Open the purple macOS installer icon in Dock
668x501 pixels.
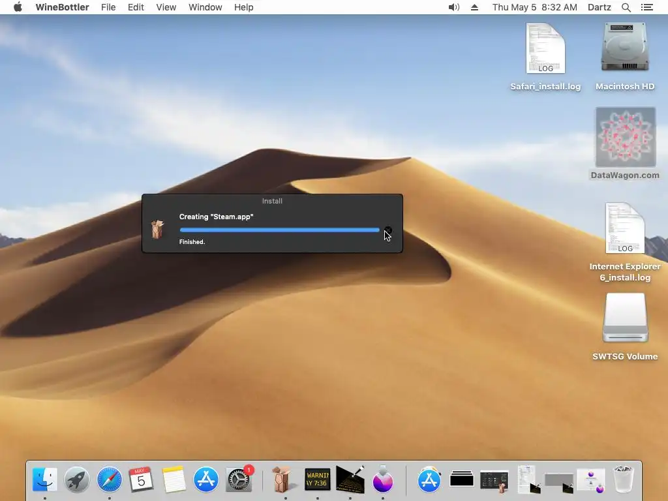point(382,479)
